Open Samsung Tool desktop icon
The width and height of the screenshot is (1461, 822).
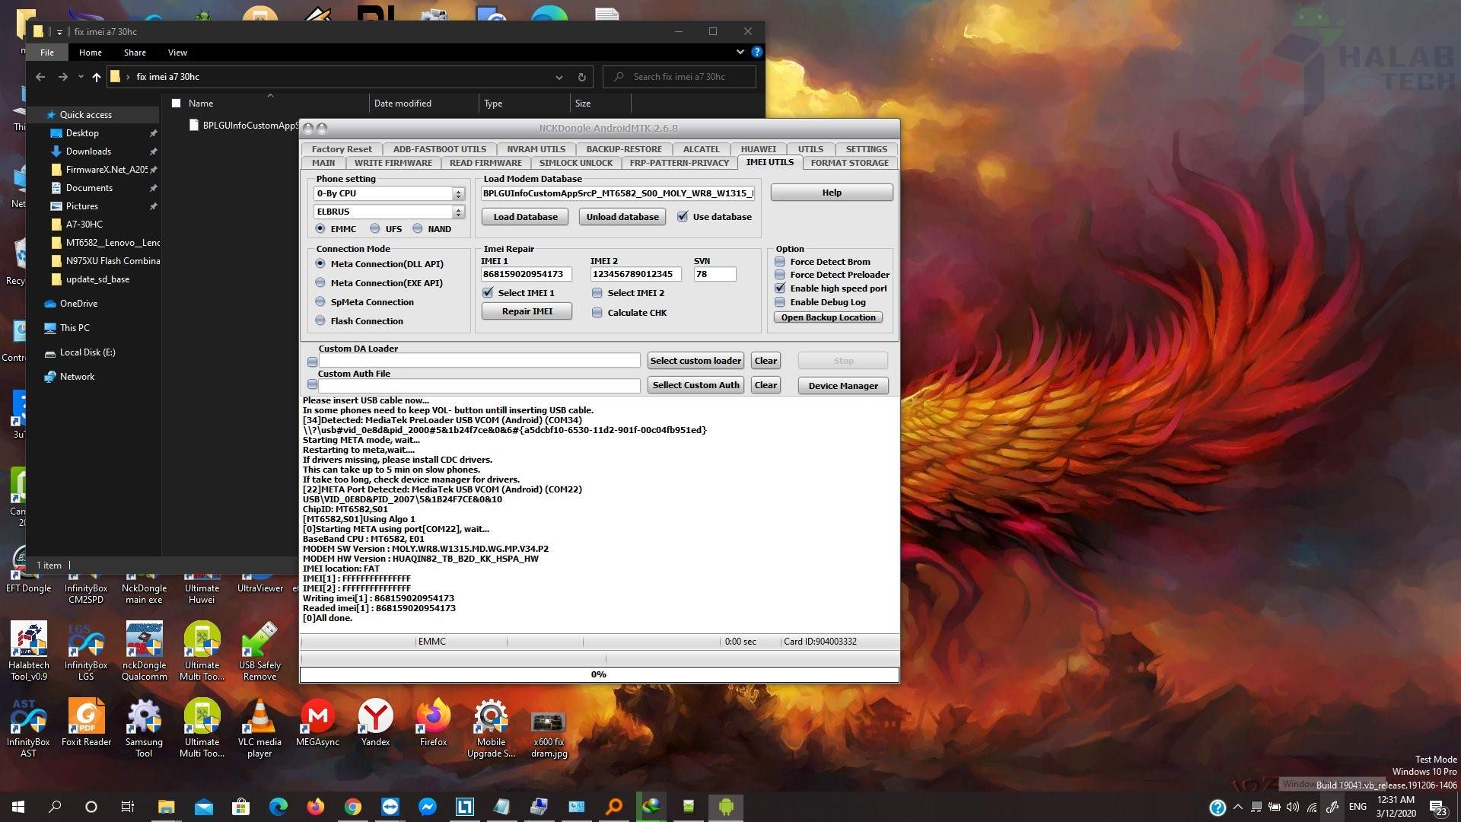pyautogui.click(x=144, y=728)
